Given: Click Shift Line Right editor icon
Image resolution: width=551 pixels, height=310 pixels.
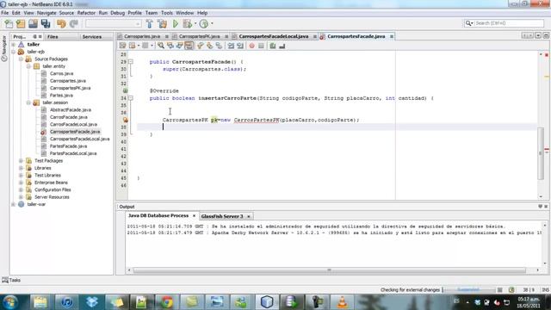Looking at the screenshot, I should [x=240, y=46].
